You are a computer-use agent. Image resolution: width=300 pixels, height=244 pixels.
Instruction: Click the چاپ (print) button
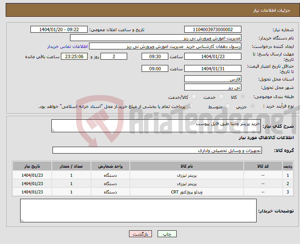pos(167,234)
